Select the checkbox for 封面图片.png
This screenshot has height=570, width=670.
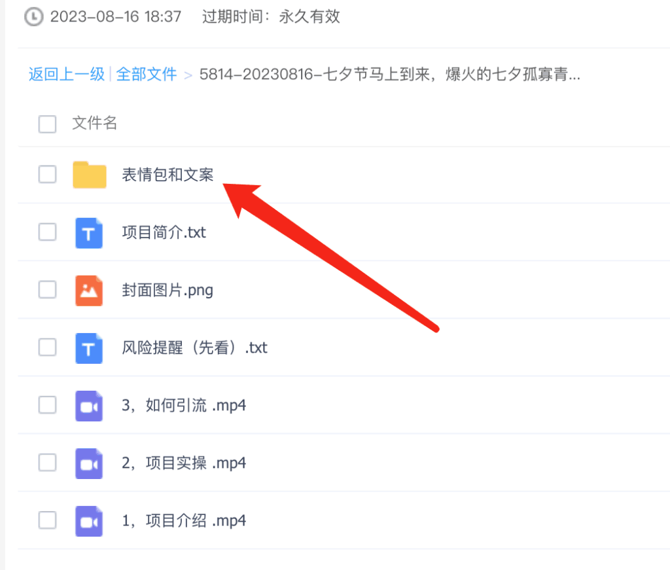[47, 290]
